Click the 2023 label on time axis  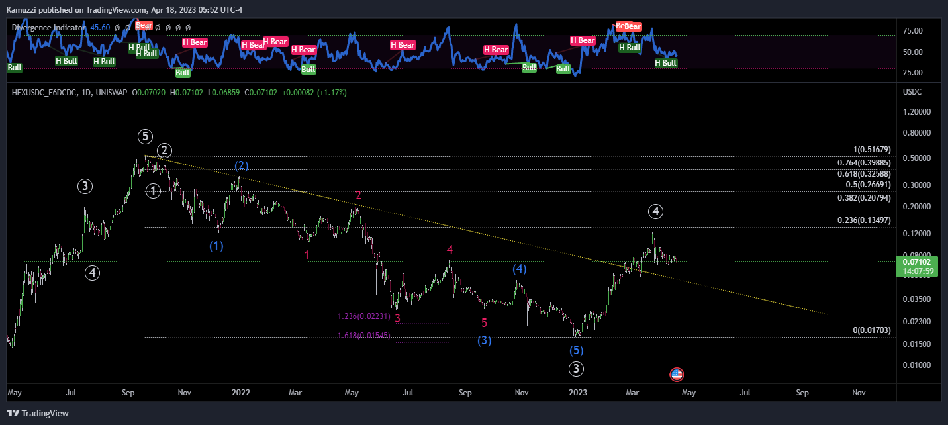[578, 392]
